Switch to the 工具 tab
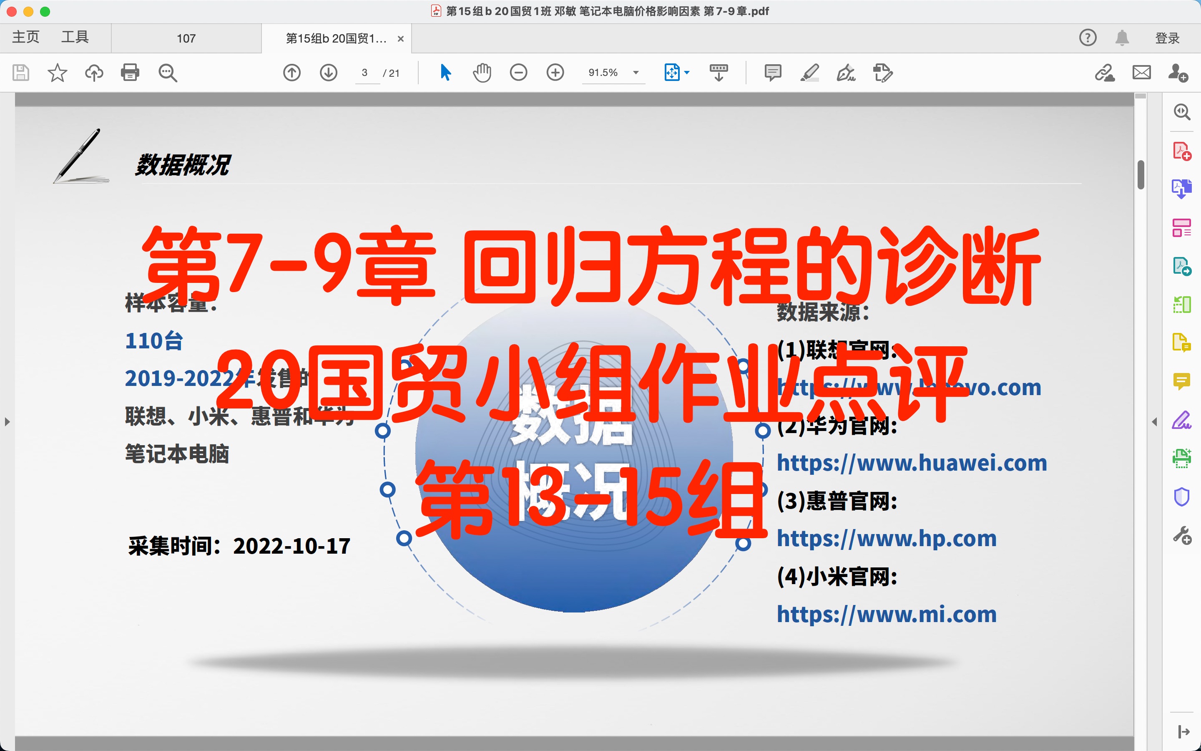Viewport: 1201px width, 751px height. pyautogui.click(x=75, y=37)
